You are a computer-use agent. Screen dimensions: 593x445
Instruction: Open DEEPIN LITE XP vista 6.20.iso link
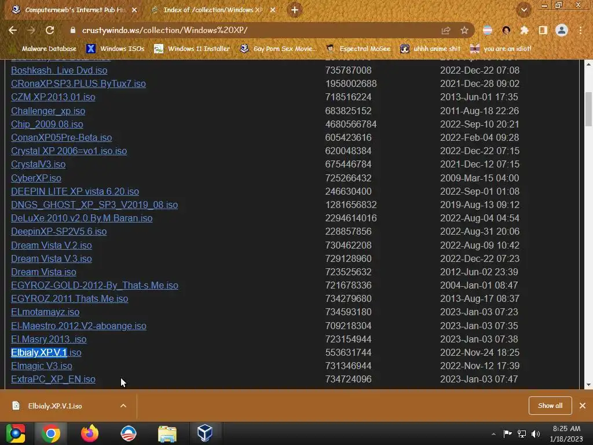point(75,191)
